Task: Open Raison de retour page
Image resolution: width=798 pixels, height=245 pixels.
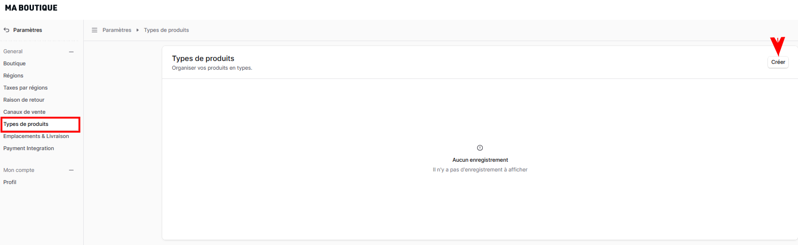Action: pyautogui.click(x=24, y=100)
